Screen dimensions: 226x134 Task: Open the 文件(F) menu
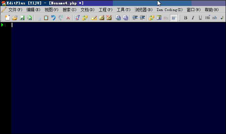point(15,10)
